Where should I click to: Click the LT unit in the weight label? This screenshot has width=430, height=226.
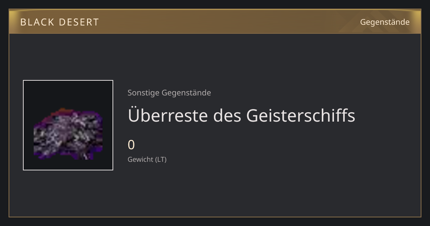pyautogui.click(x=161, y=160)
